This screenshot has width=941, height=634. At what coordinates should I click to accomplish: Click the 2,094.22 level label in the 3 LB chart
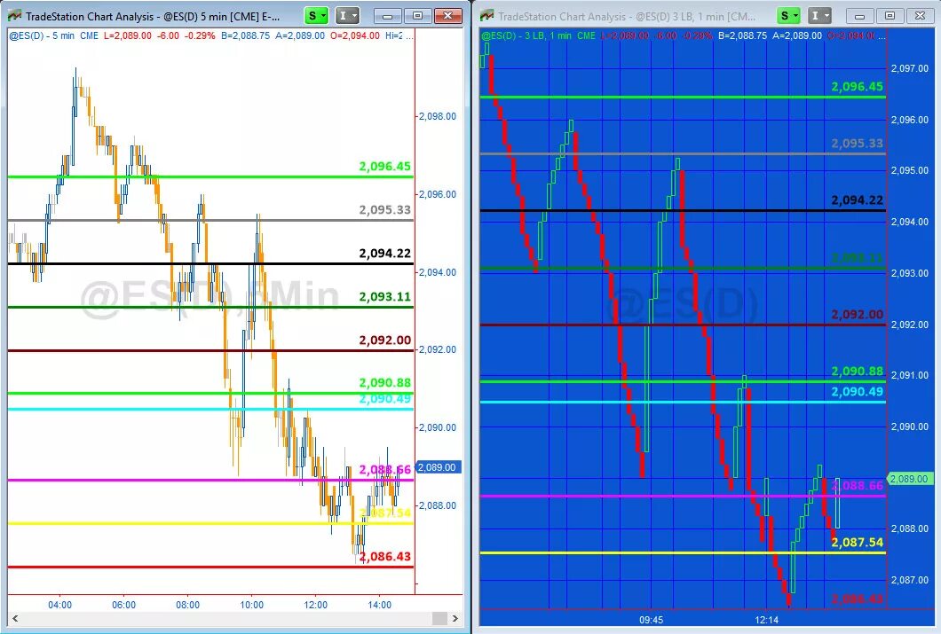click(x=857, y=200)
